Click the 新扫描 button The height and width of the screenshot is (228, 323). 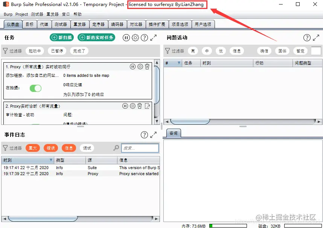click(x=62, y=37)
